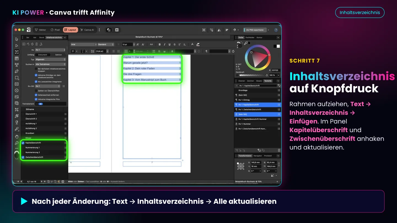Image resolution: width=397 pixels, height=223 pixels.
Task: Open the Ihv 1 table of contents dropdown
Action: click(x=50, y=50)
